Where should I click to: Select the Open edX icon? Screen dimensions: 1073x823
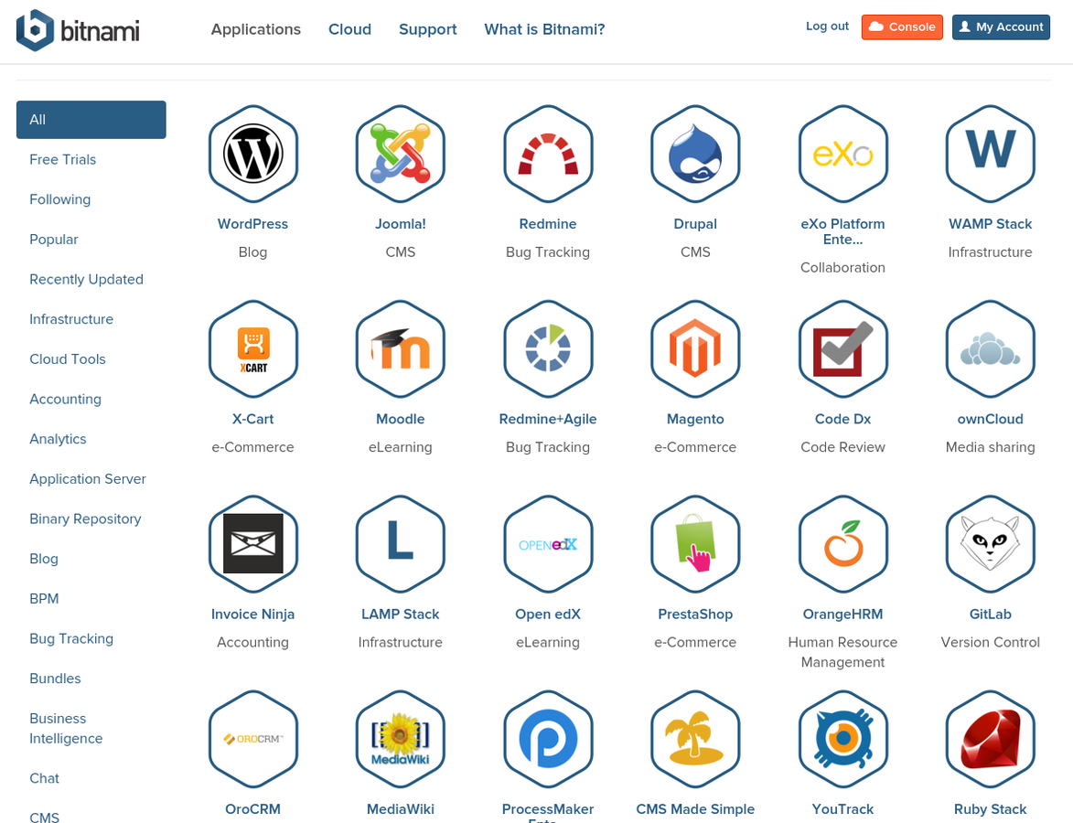point(548,544)
